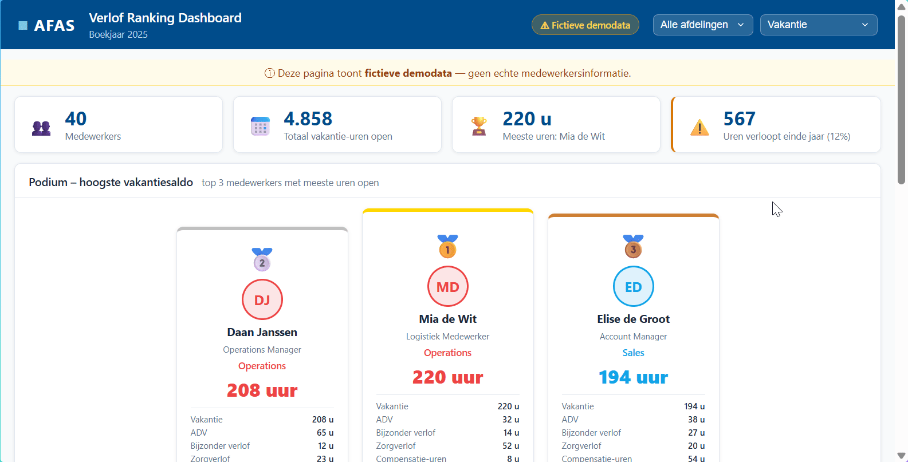Click Operations Manager job title
This screenshot has height=462, width=908.
click(262, 350)
